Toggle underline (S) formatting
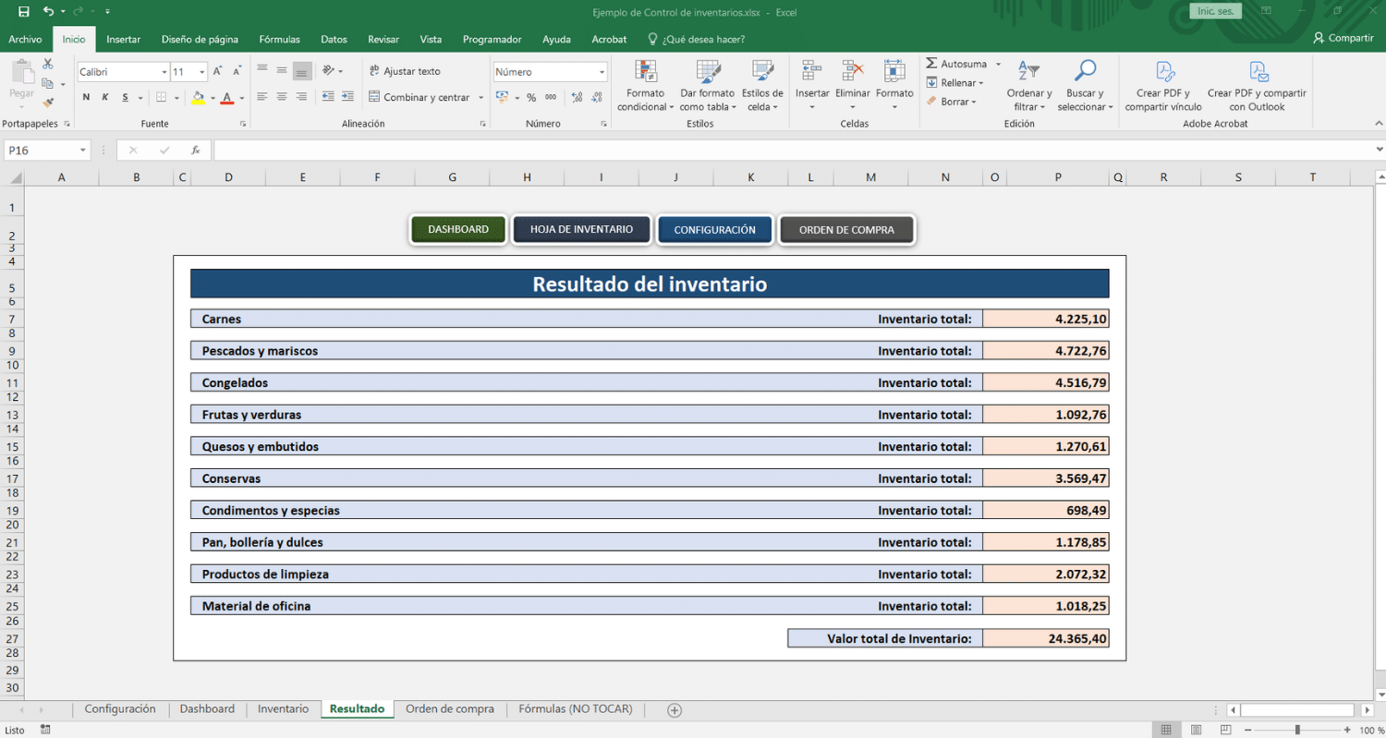This screenshot has height=738, width=1386. click(125, 98)
